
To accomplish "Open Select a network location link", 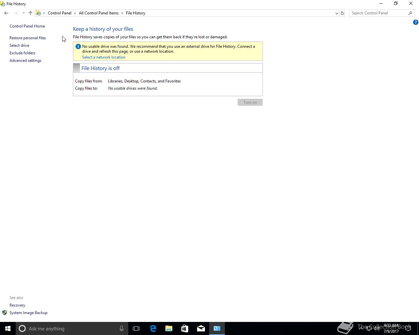I will (104, 57).
